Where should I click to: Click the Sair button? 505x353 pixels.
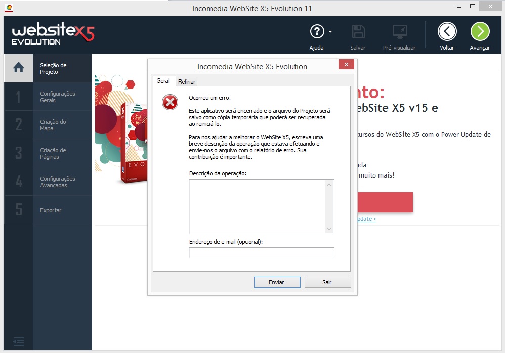coord(327,282)
